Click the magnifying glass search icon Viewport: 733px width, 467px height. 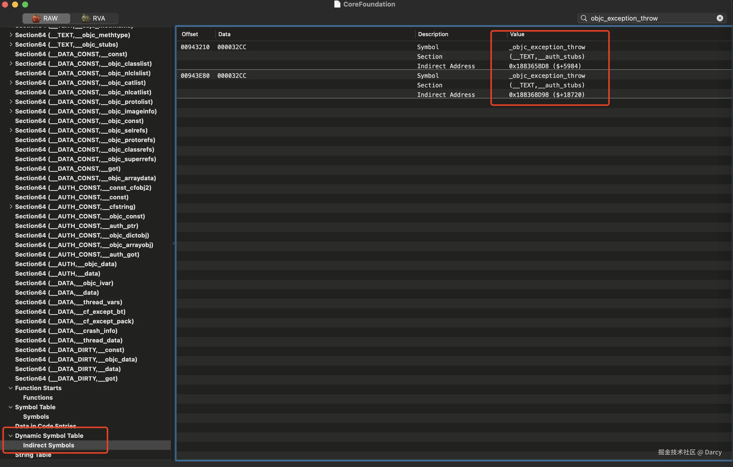tap(584, 18)
